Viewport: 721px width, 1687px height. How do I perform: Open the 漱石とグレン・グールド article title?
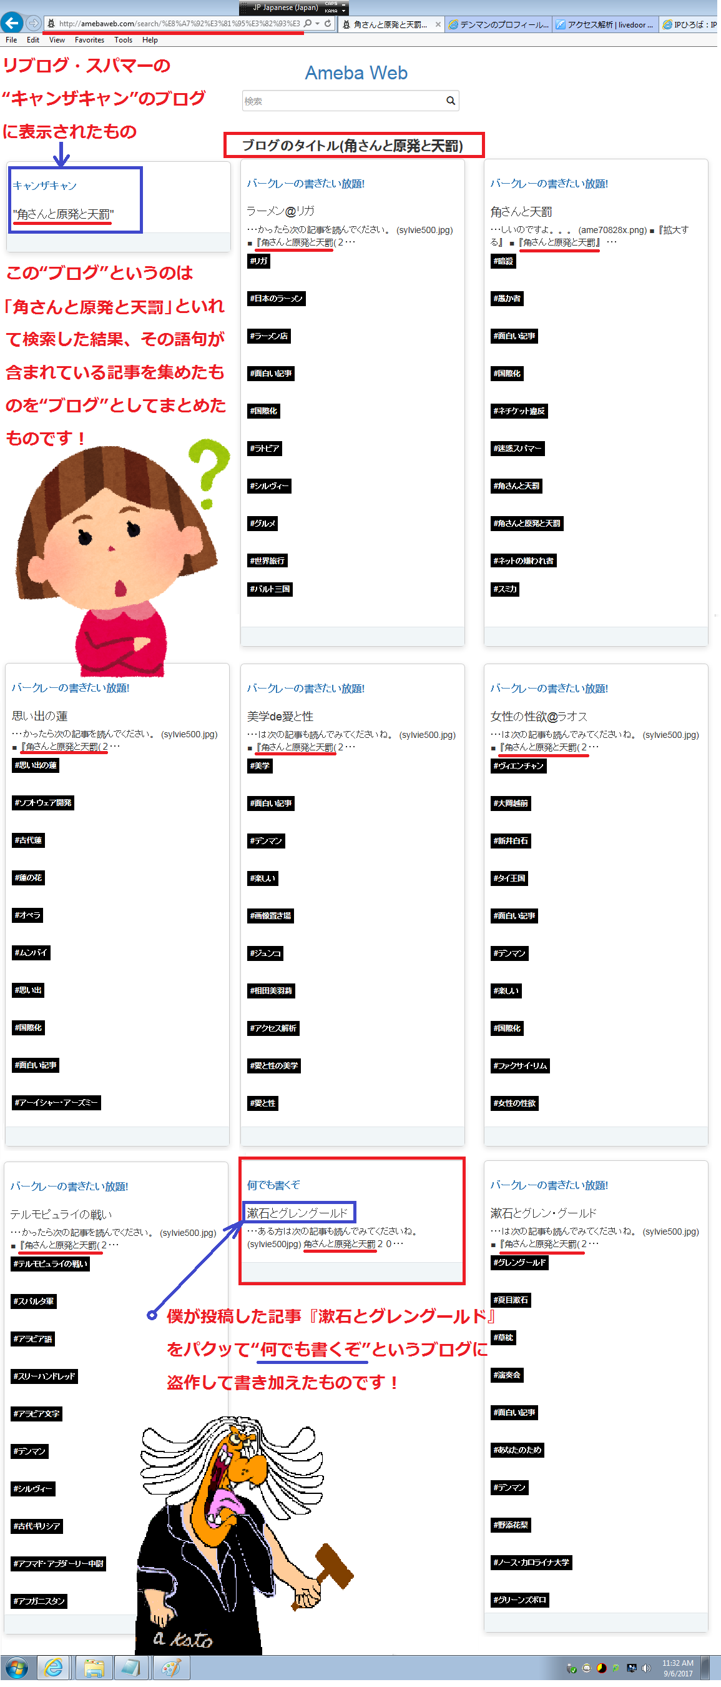click(543, 1213)
